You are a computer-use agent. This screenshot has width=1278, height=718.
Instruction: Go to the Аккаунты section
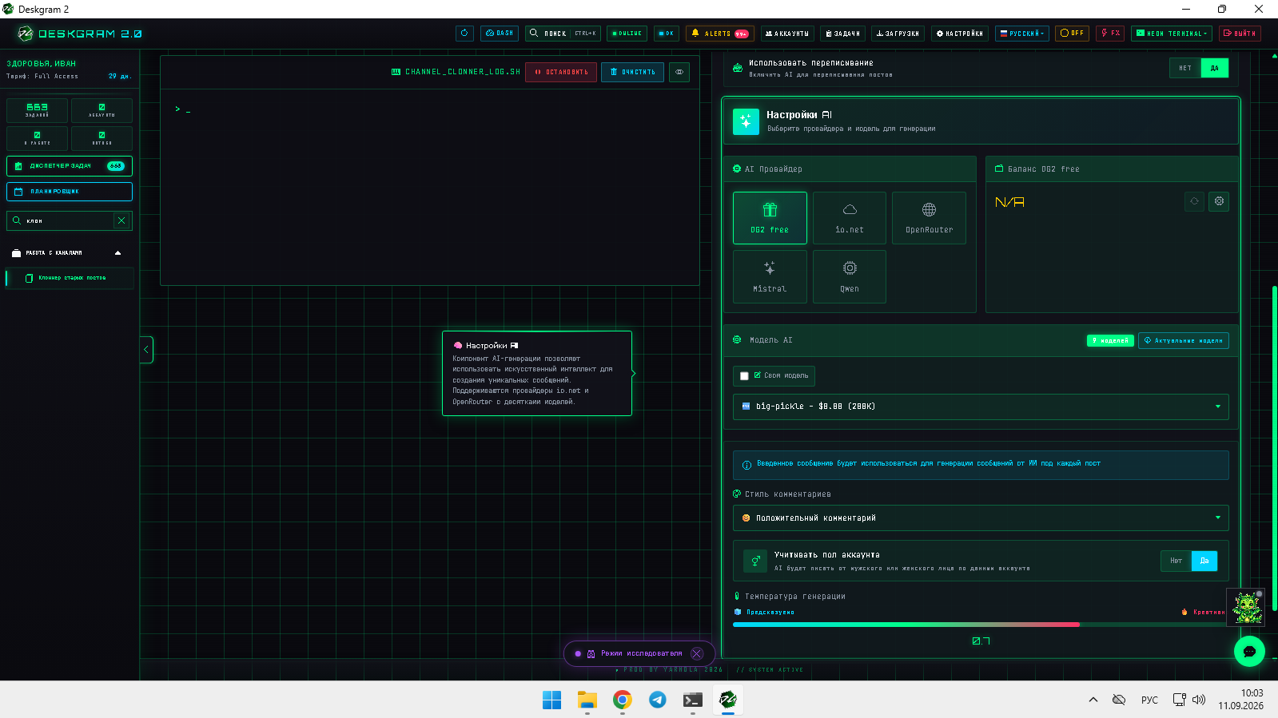pyautogui.click(x=787, y=34)
